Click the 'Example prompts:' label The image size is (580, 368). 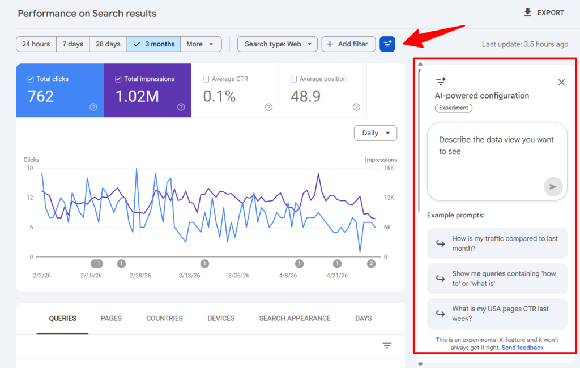tap(456, 215)
